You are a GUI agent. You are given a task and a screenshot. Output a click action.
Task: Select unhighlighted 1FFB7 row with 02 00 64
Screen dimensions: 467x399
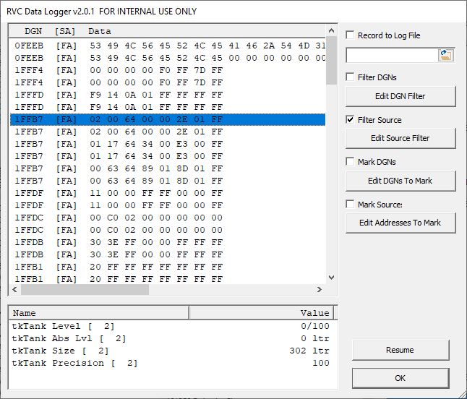(168, 132)
